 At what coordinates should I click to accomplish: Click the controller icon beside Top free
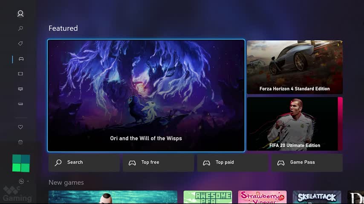[x=132, y=163]
